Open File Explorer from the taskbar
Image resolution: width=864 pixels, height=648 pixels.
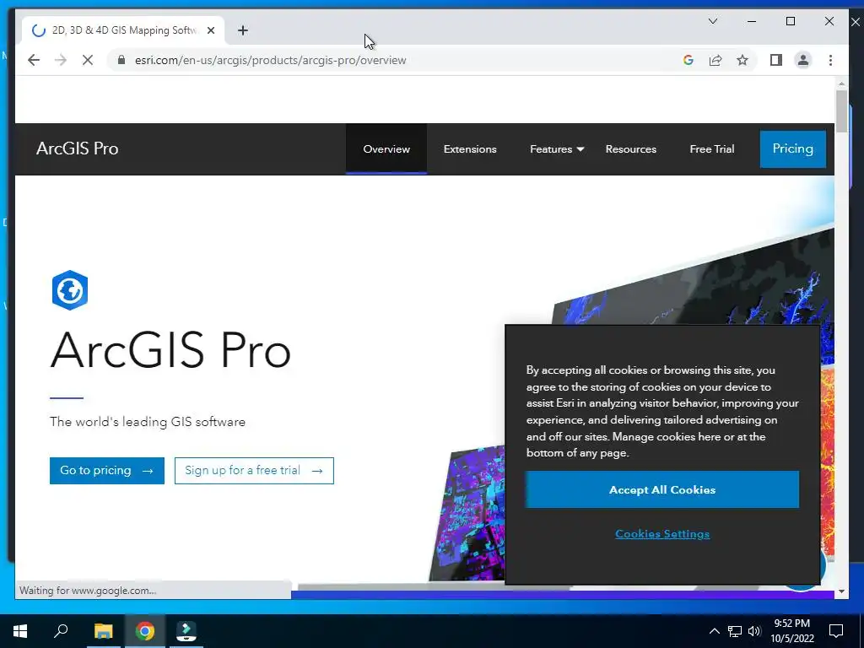[x=103, y=631]
